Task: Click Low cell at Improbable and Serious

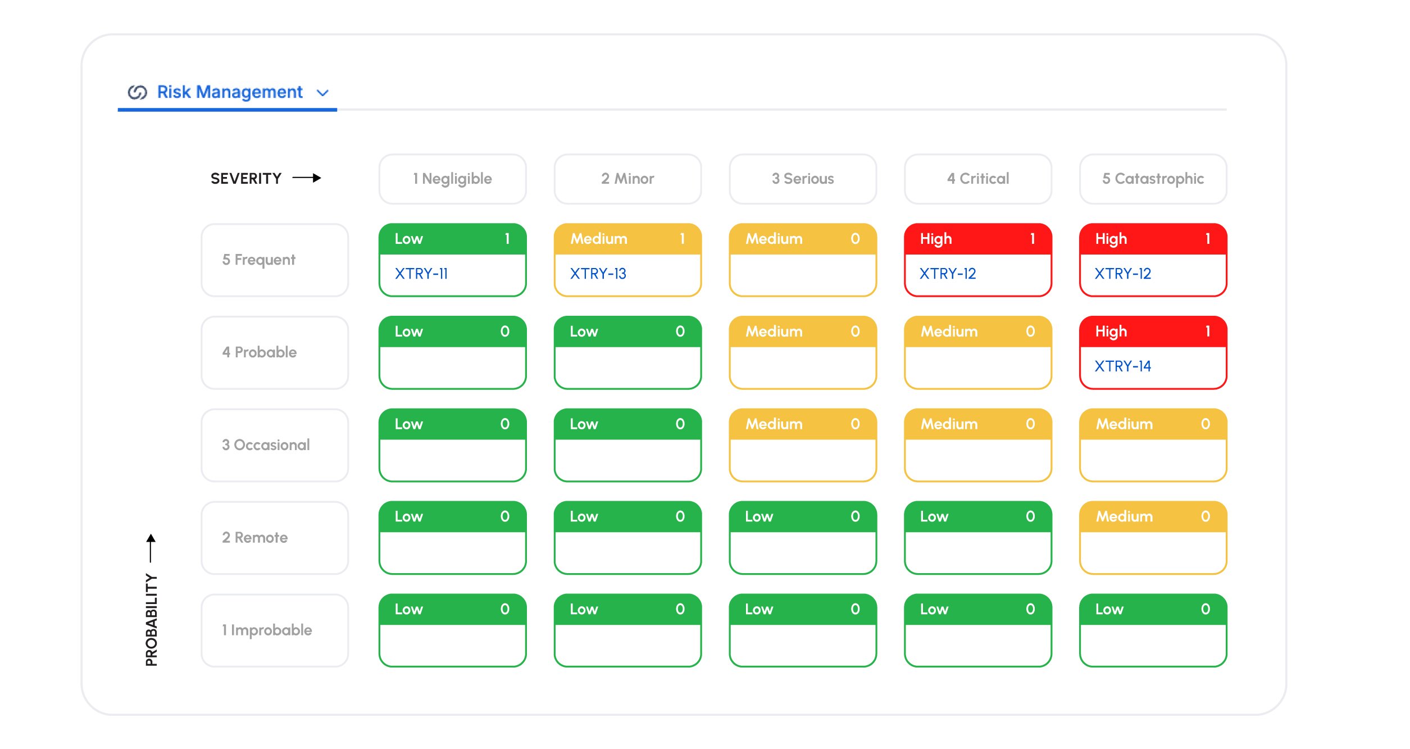Action: click(x=803, y=630)
